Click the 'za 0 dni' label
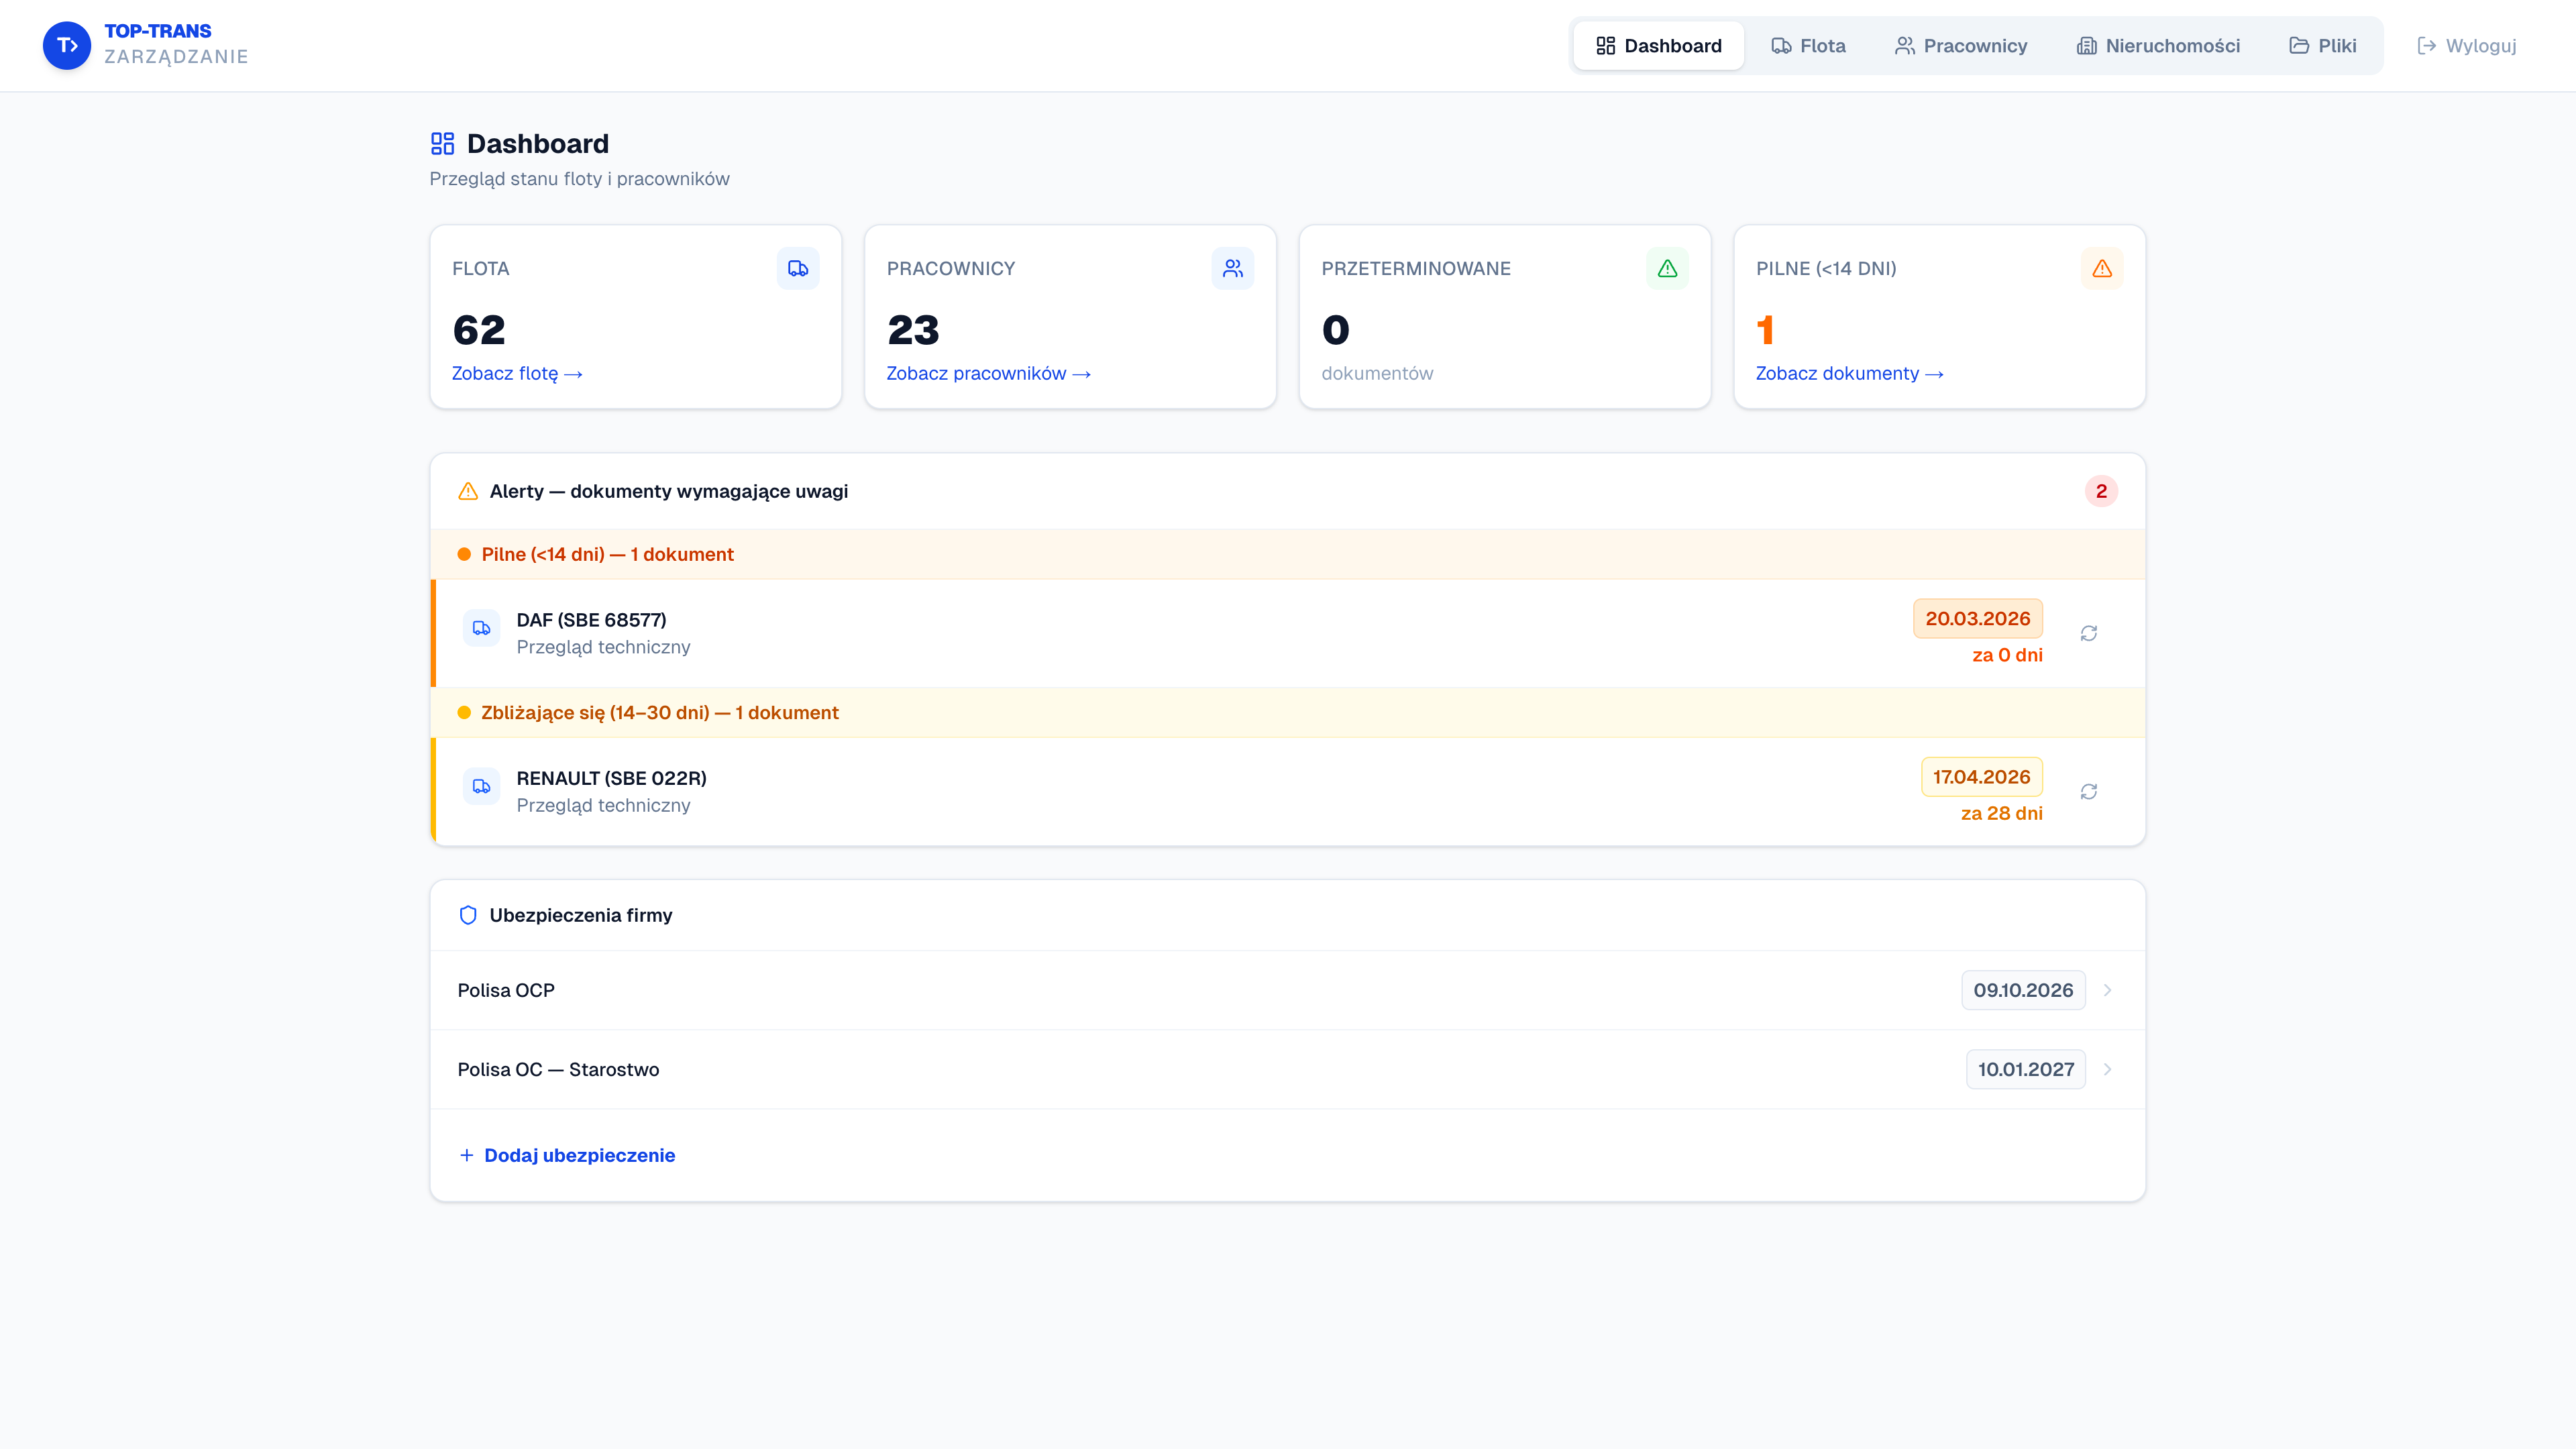 click(2007, 655)
